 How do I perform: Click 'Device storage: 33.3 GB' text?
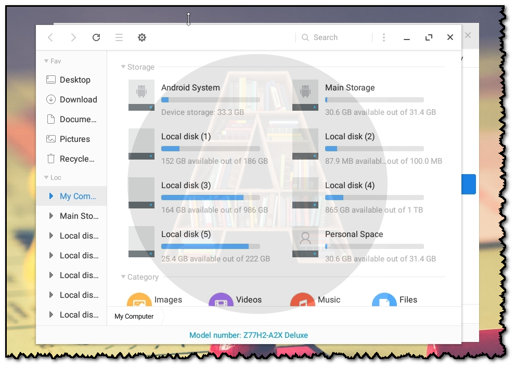click(203, 112)
